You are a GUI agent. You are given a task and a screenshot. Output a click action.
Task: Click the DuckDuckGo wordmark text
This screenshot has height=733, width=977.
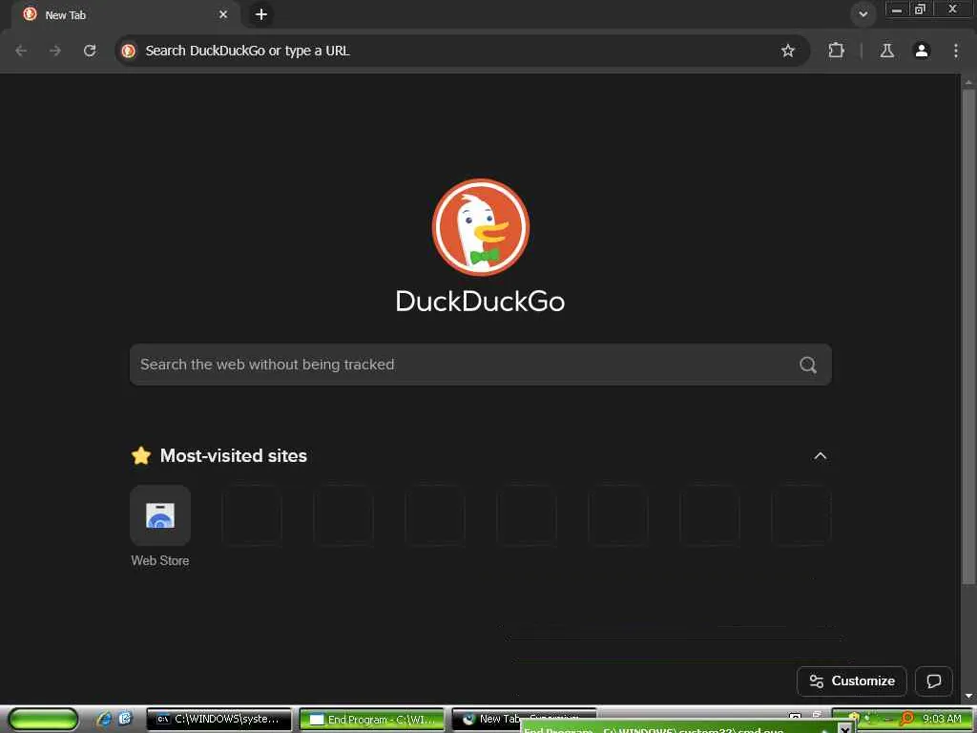pos(481,302)
